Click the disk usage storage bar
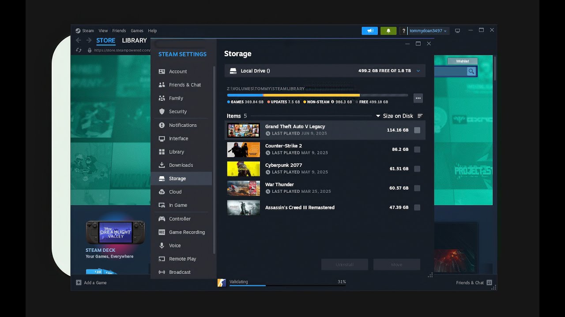 tap(317, 95)
